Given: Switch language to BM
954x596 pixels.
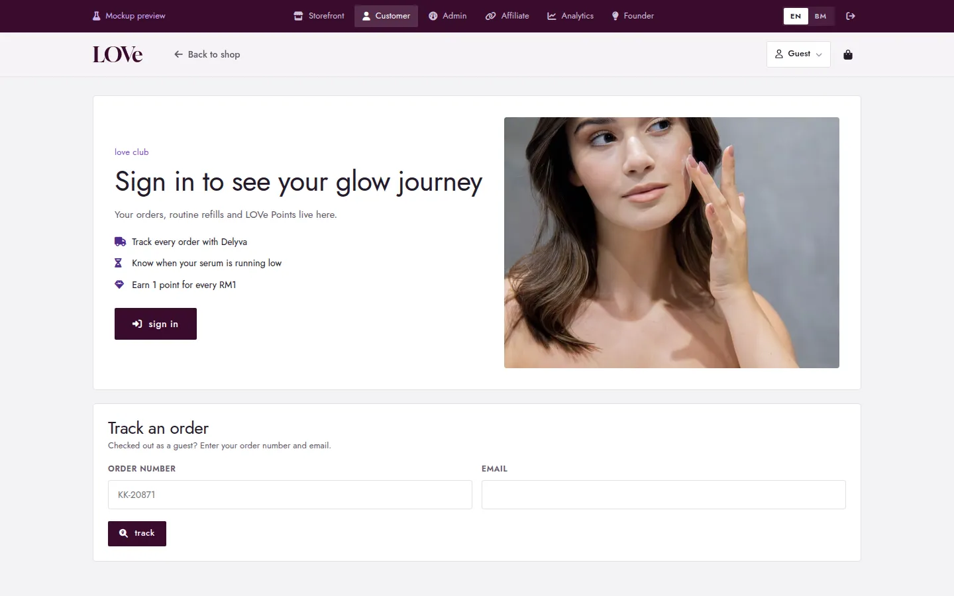Looking at the screenshot, I should 821,16.
